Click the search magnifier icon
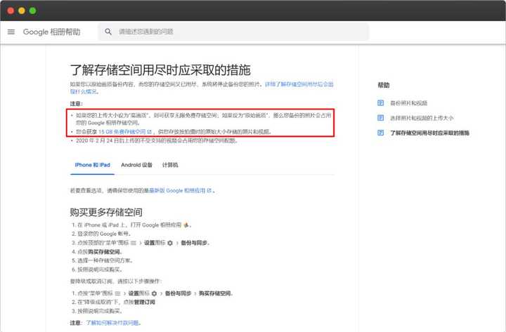Image resolution: width=506 pixels, height=332 pixels. click(x=108, y=32)
